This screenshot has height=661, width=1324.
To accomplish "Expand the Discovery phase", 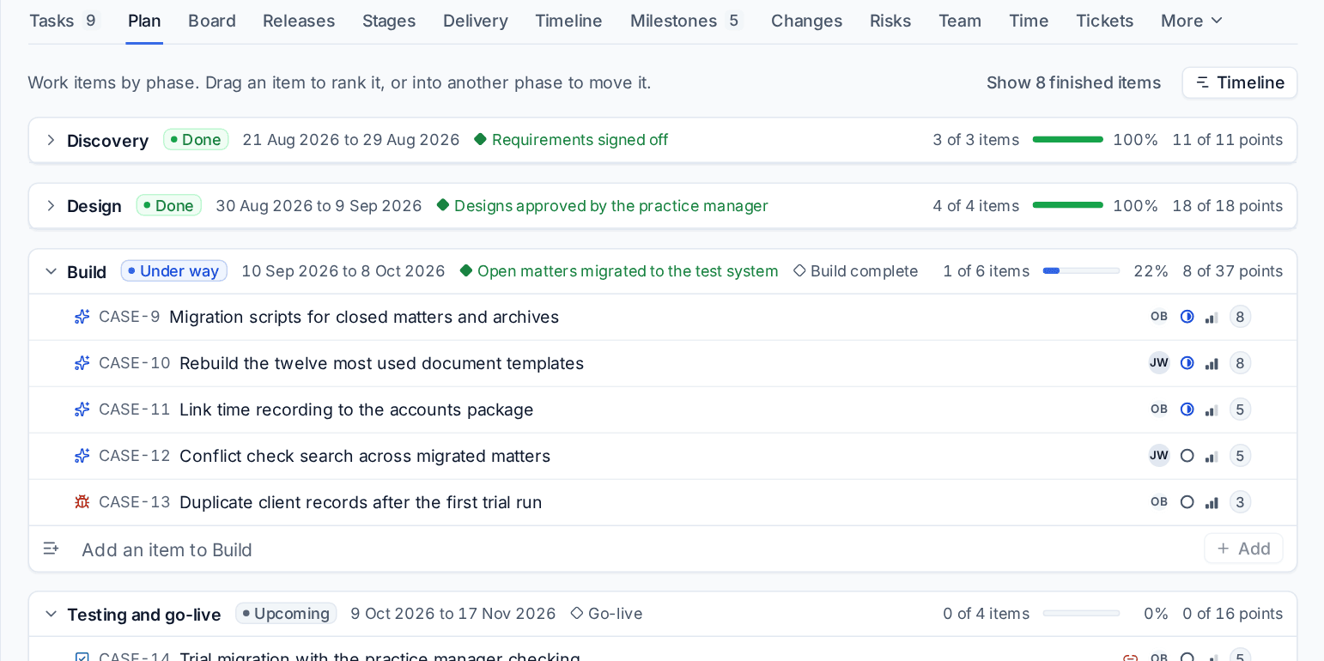I will tap(51, 140).
